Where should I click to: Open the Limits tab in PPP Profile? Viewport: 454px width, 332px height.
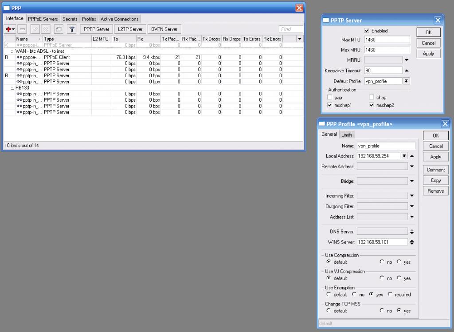coord(347,134)
